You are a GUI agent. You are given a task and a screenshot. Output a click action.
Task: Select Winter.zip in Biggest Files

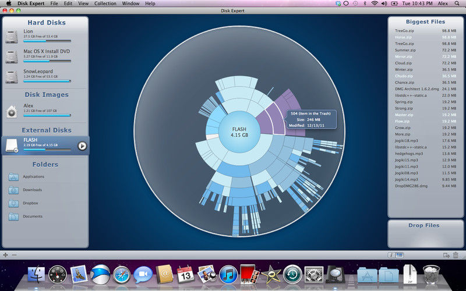[425, 69]
